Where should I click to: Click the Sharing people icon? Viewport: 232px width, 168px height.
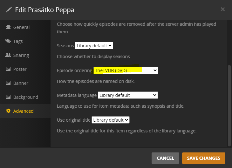click(8, 55)
